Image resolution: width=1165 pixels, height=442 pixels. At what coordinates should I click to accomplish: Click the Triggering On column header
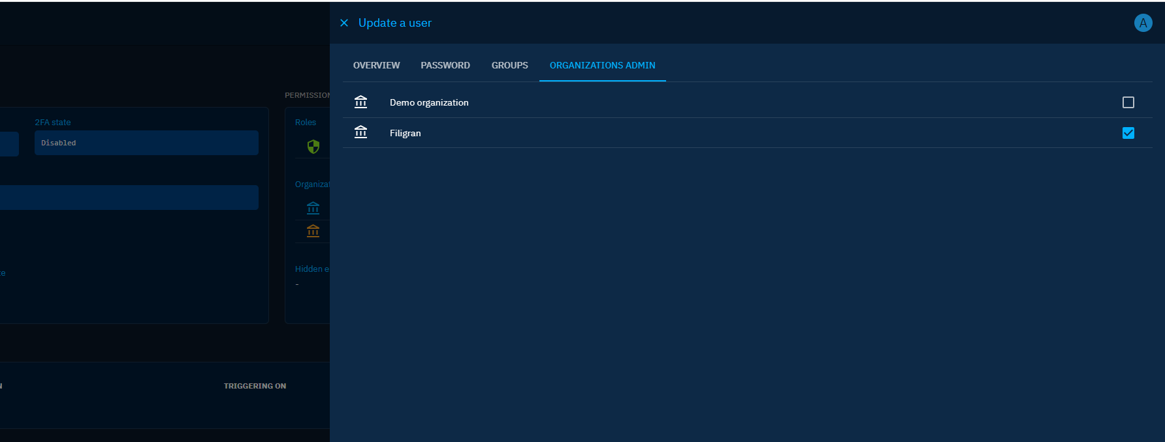tap(255, 386)
